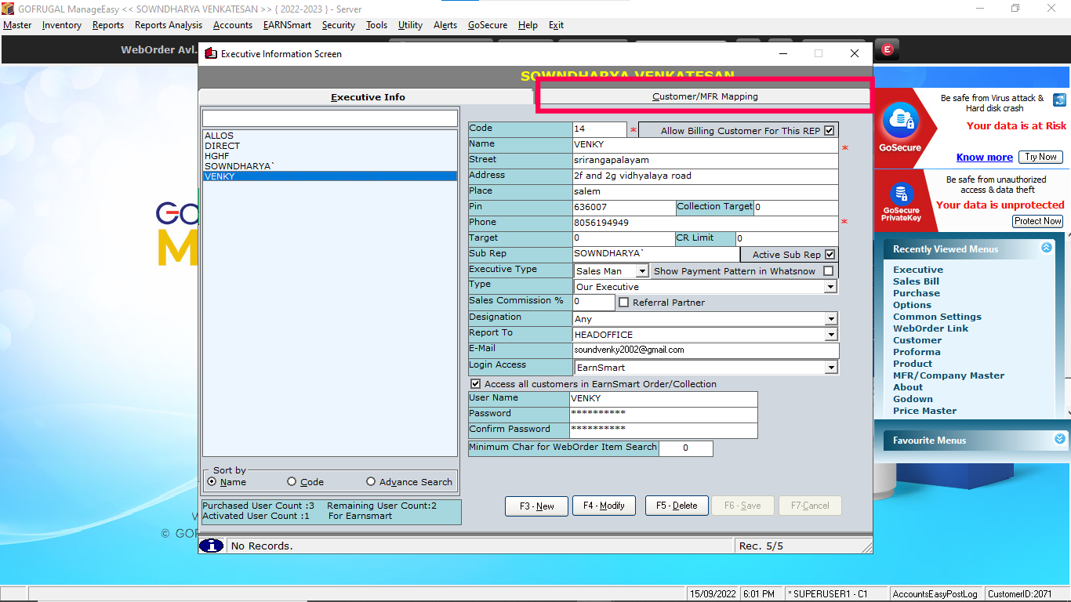The image size is (1071, 602).
Task: Enable Show Payment Pattern in Whatsnow
Action: click(828, 271)
